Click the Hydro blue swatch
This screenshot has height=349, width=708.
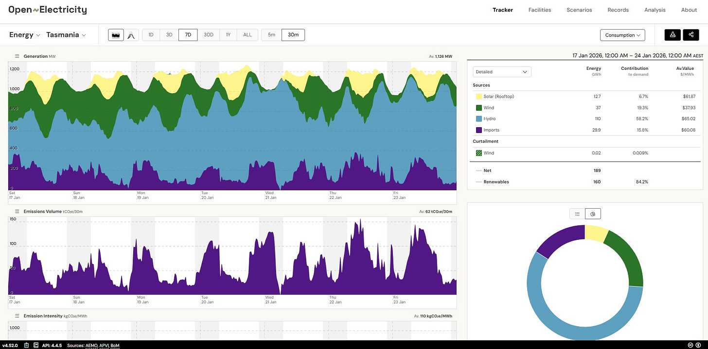coord(478,119)
